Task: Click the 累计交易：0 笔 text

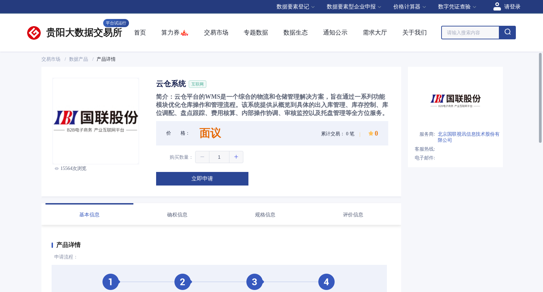Action: tap(338, 134)
